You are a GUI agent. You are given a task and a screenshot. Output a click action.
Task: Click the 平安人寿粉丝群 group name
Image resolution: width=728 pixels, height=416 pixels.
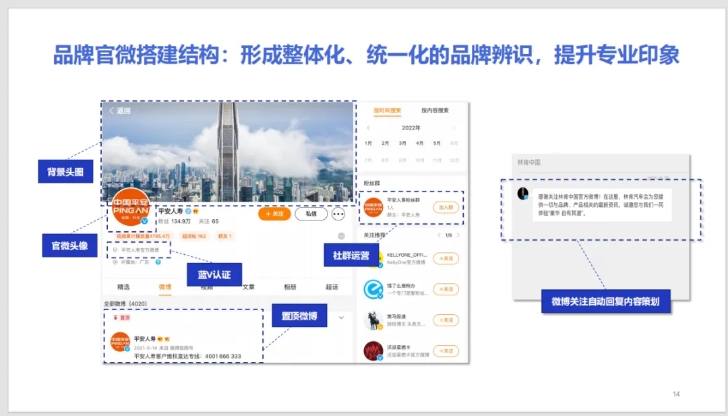point(404,200)
